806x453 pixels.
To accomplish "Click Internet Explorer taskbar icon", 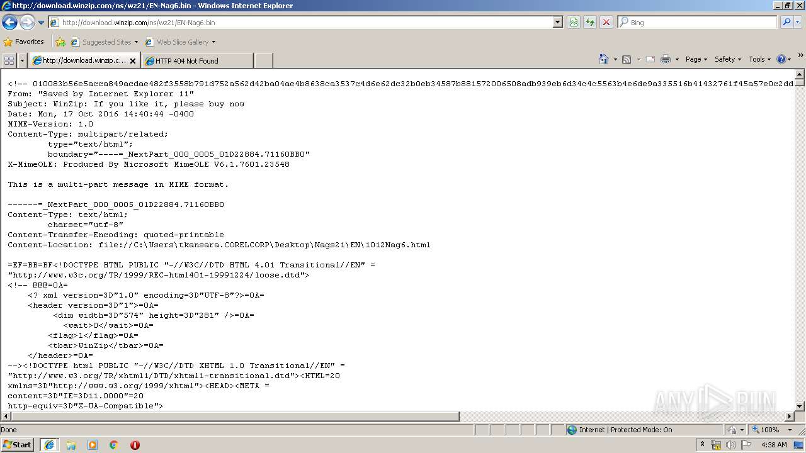I will click(x=49, y=445).
